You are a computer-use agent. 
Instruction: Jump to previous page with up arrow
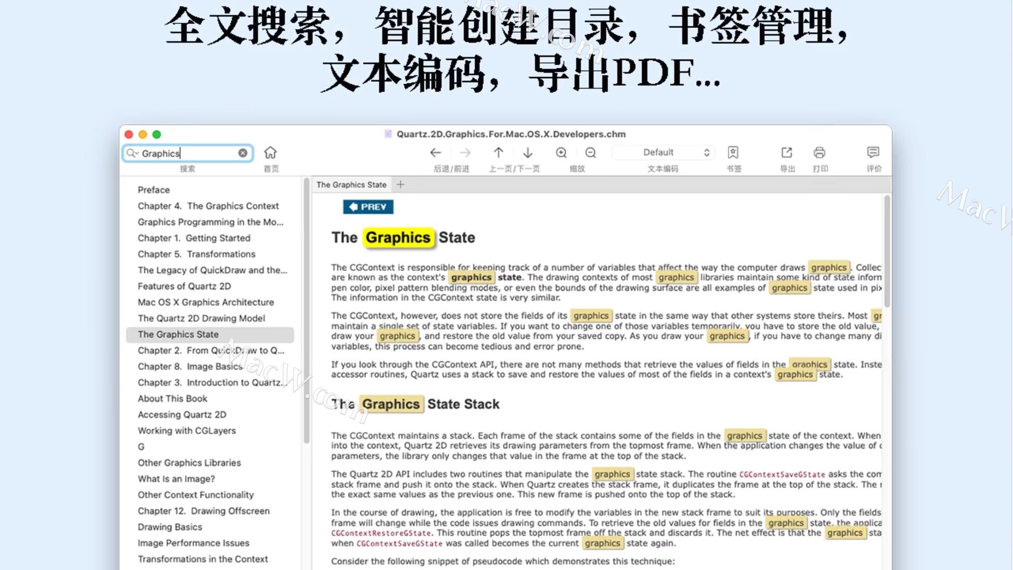click(x=498, y=153)
